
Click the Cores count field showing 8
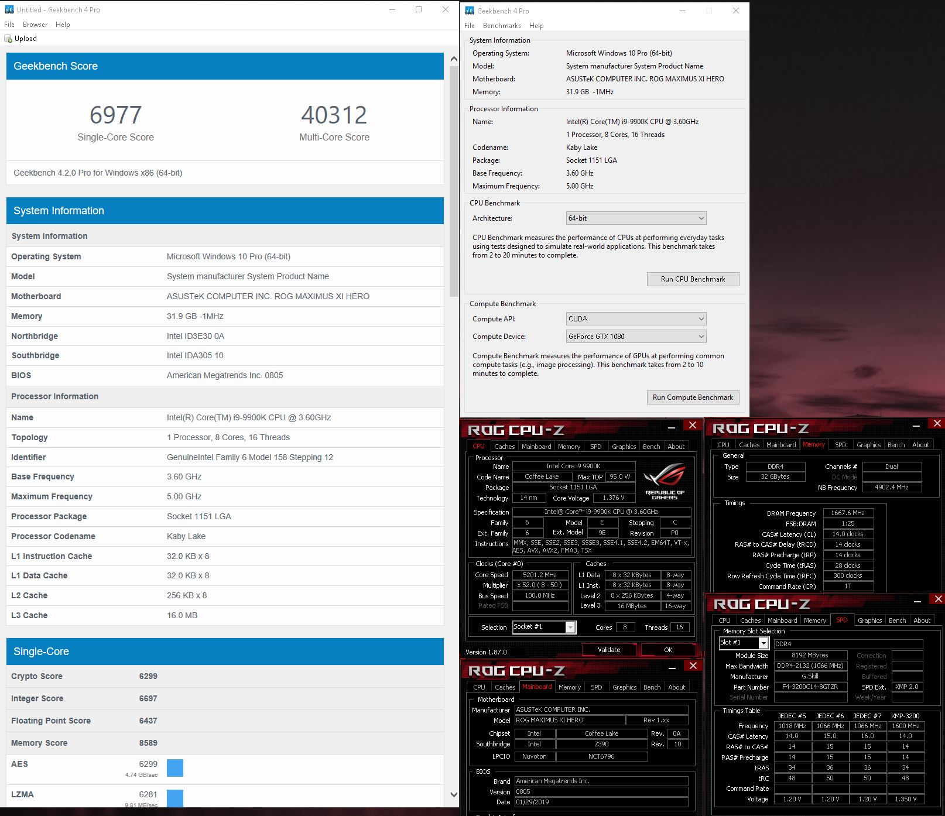625,627
